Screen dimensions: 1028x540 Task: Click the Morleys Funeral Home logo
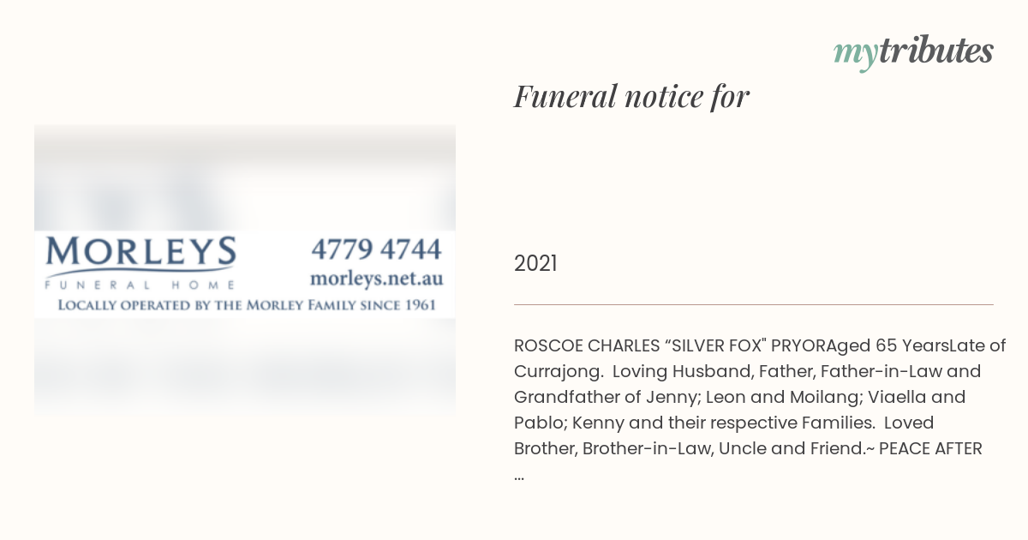tap(140, 263)
